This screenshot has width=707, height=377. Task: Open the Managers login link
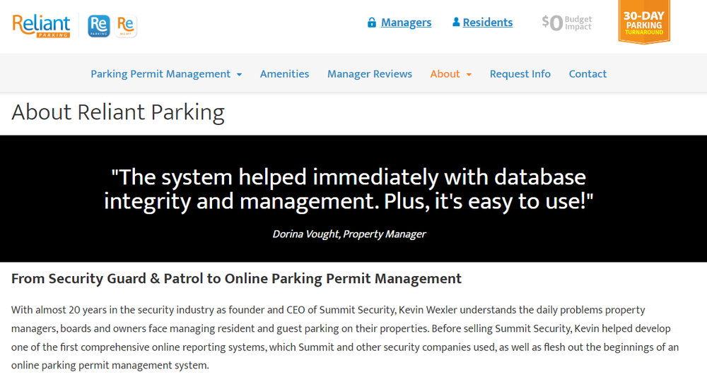(407, 23)
